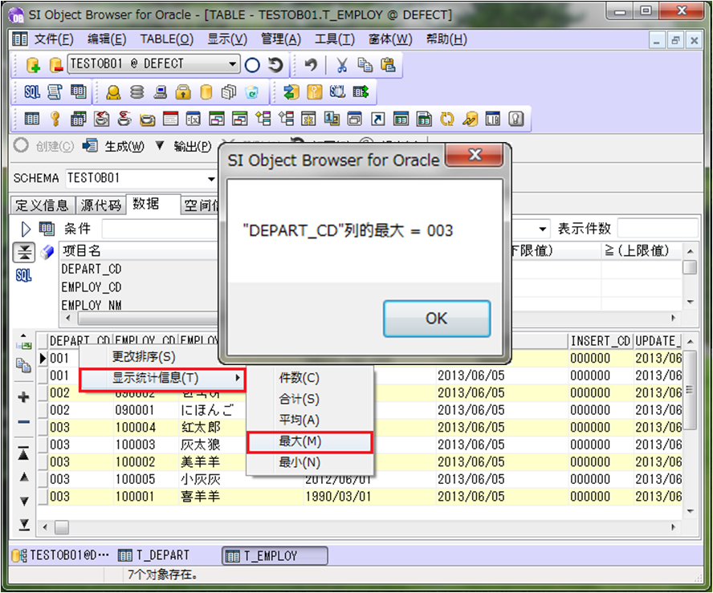Open the 工具(T) menu
This screenshot has width=713, height=593.
click(334, 39)
